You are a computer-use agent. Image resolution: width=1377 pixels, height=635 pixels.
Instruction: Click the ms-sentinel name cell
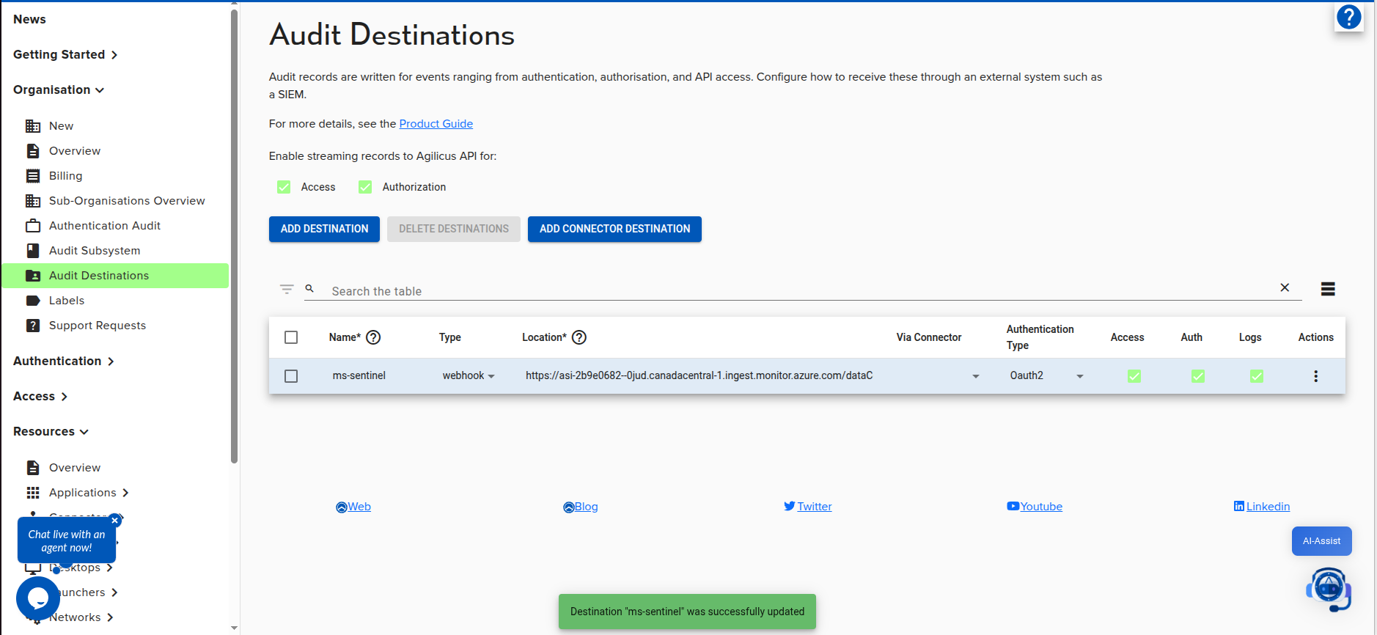359,375
